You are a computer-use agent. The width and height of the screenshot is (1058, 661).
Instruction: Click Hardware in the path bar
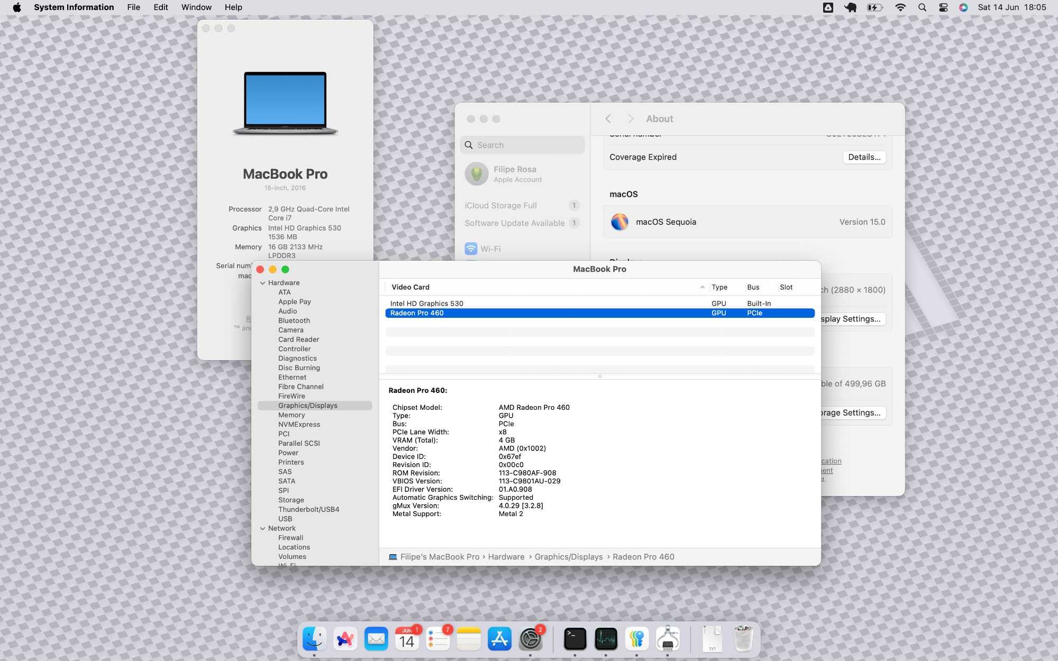[506, 557]
